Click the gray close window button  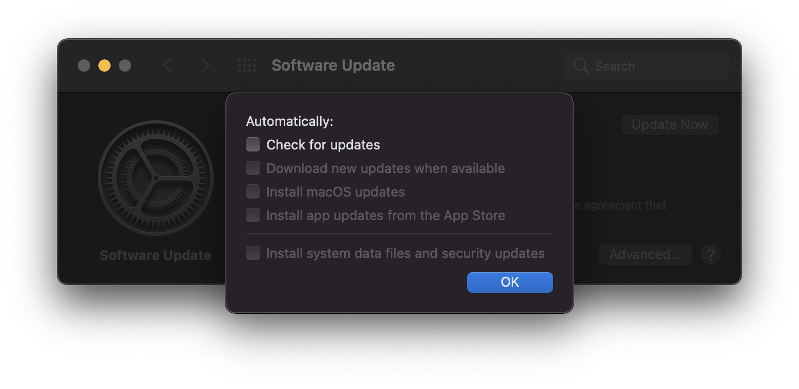click(x=84, y=66)
